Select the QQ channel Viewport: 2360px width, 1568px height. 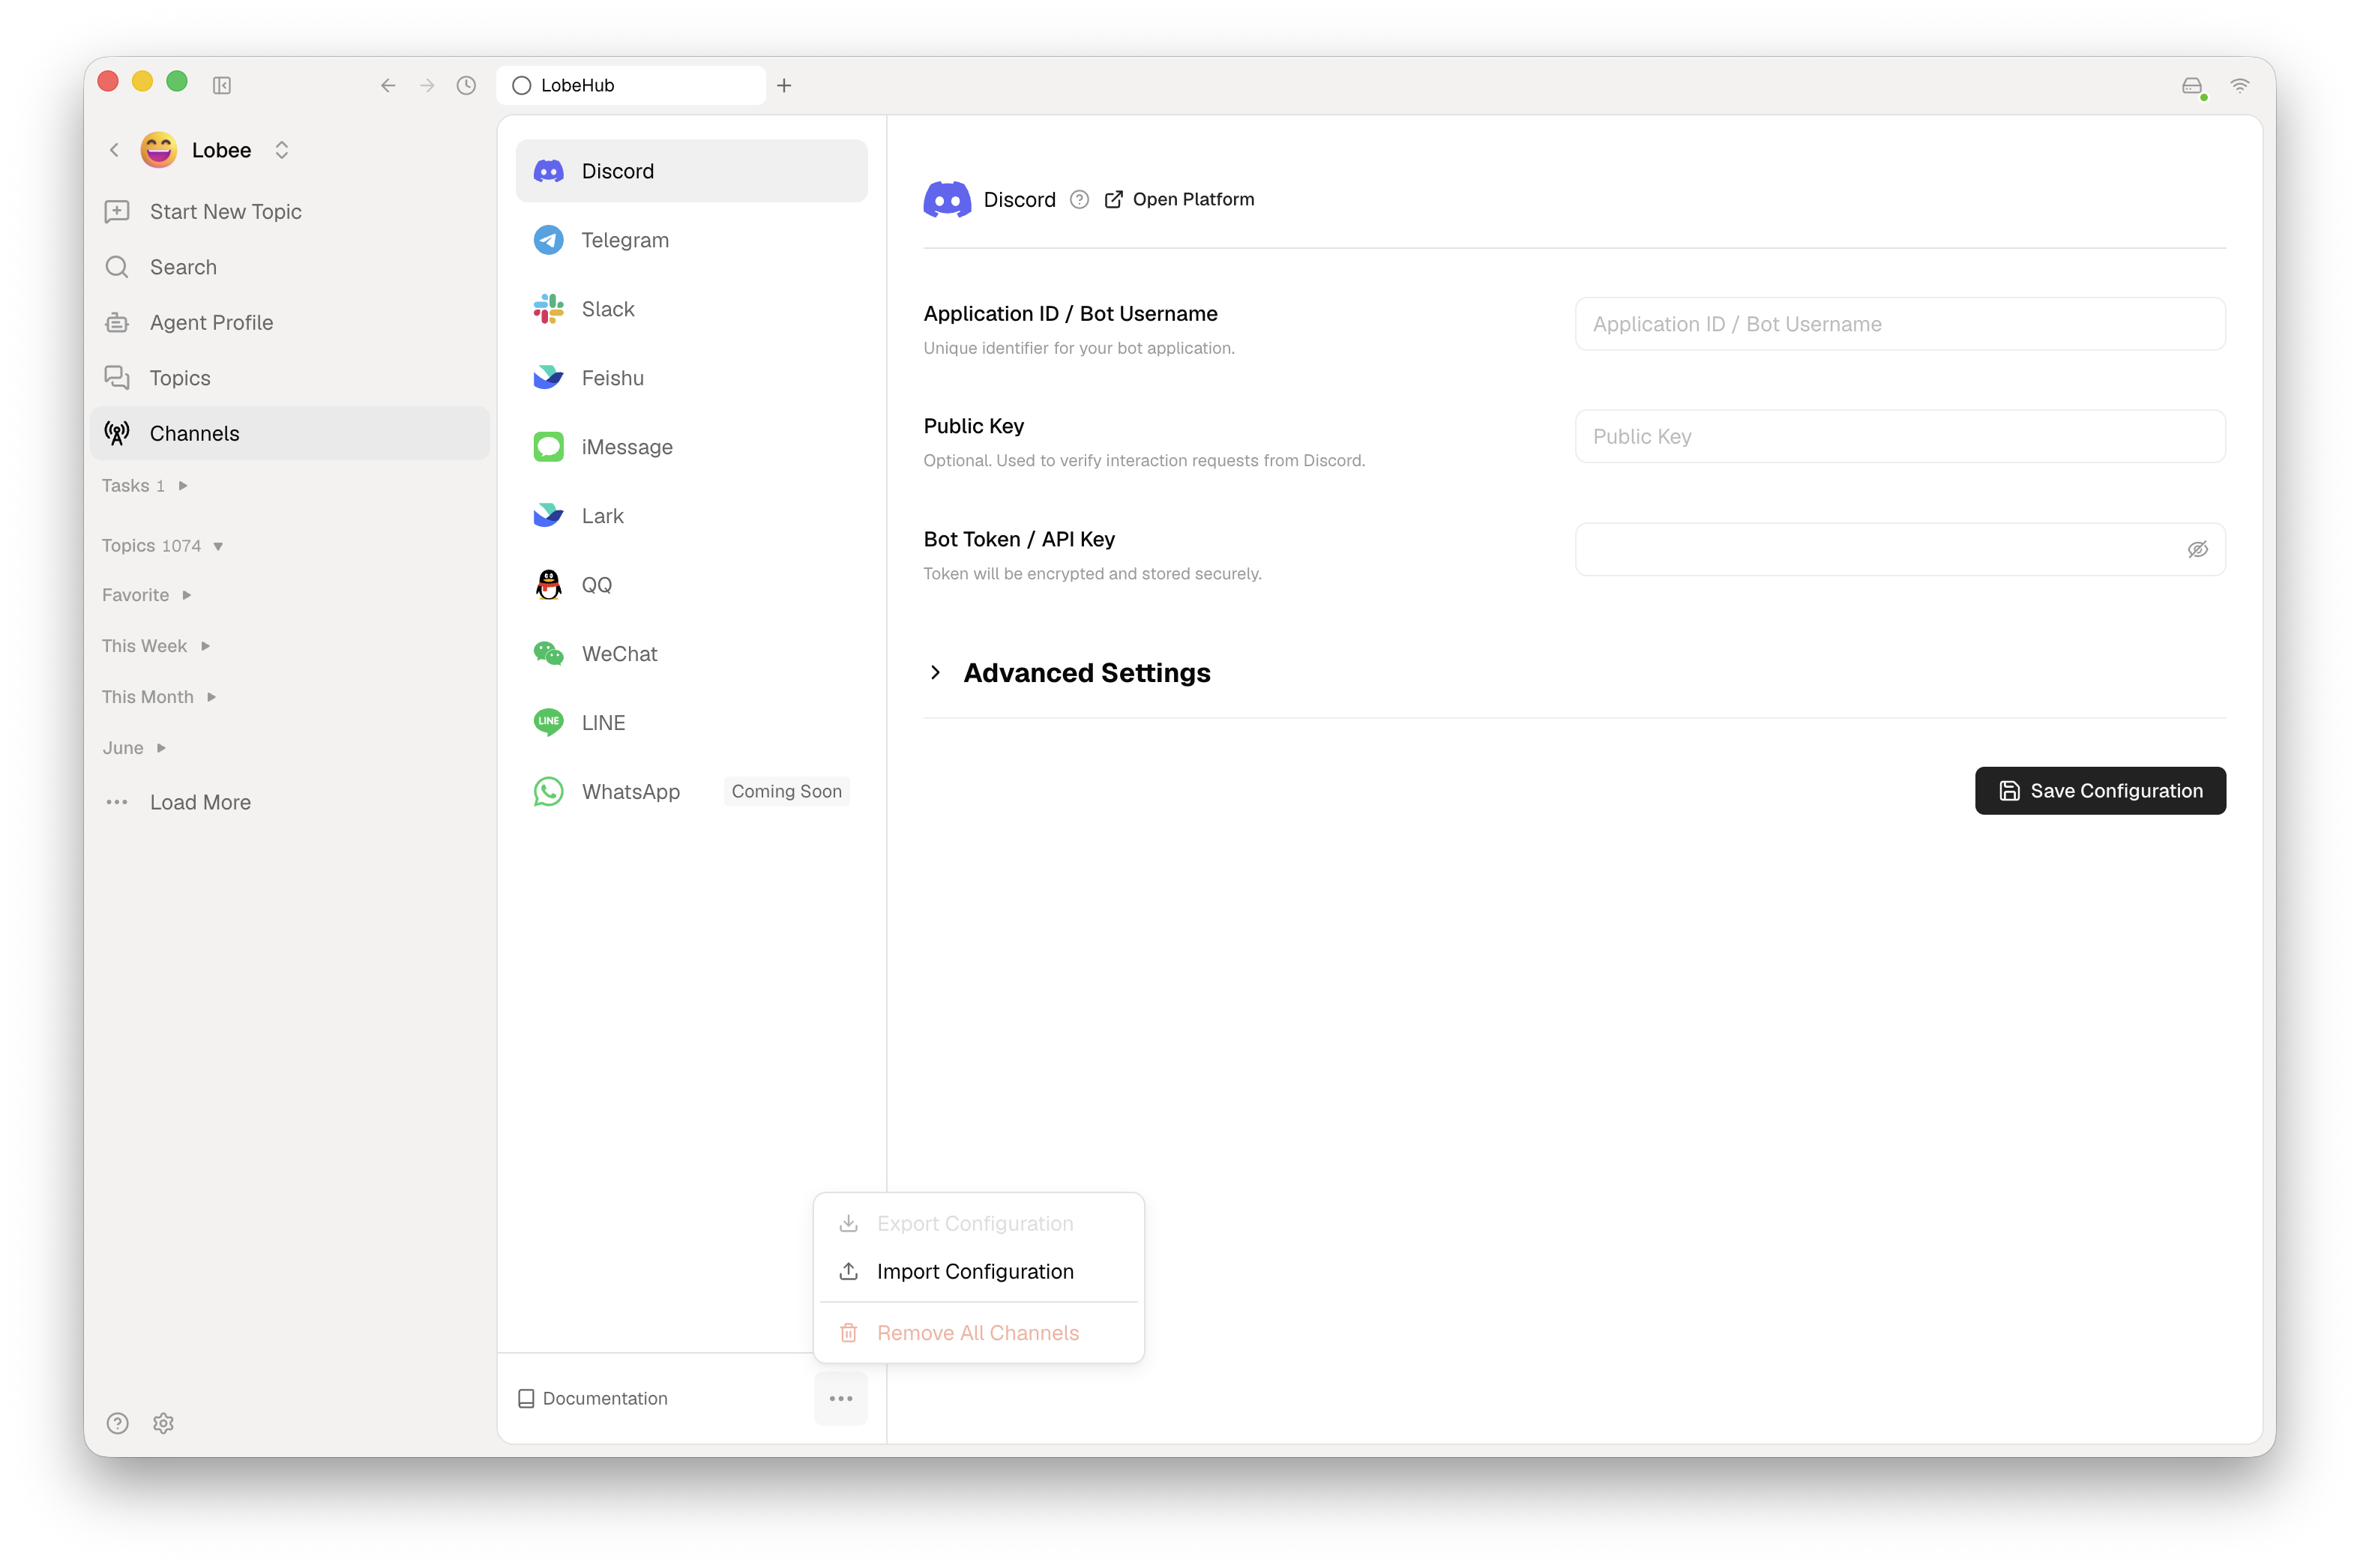tap(691, 585)
